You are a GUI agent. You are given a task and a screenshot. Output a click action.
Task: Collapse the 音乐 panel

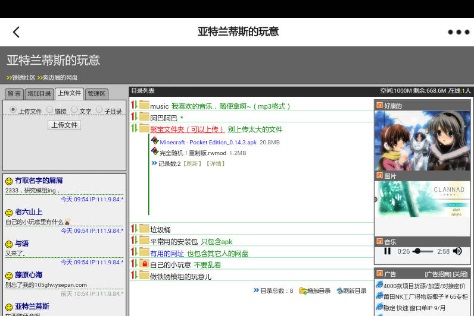click(x=379, y=241)
